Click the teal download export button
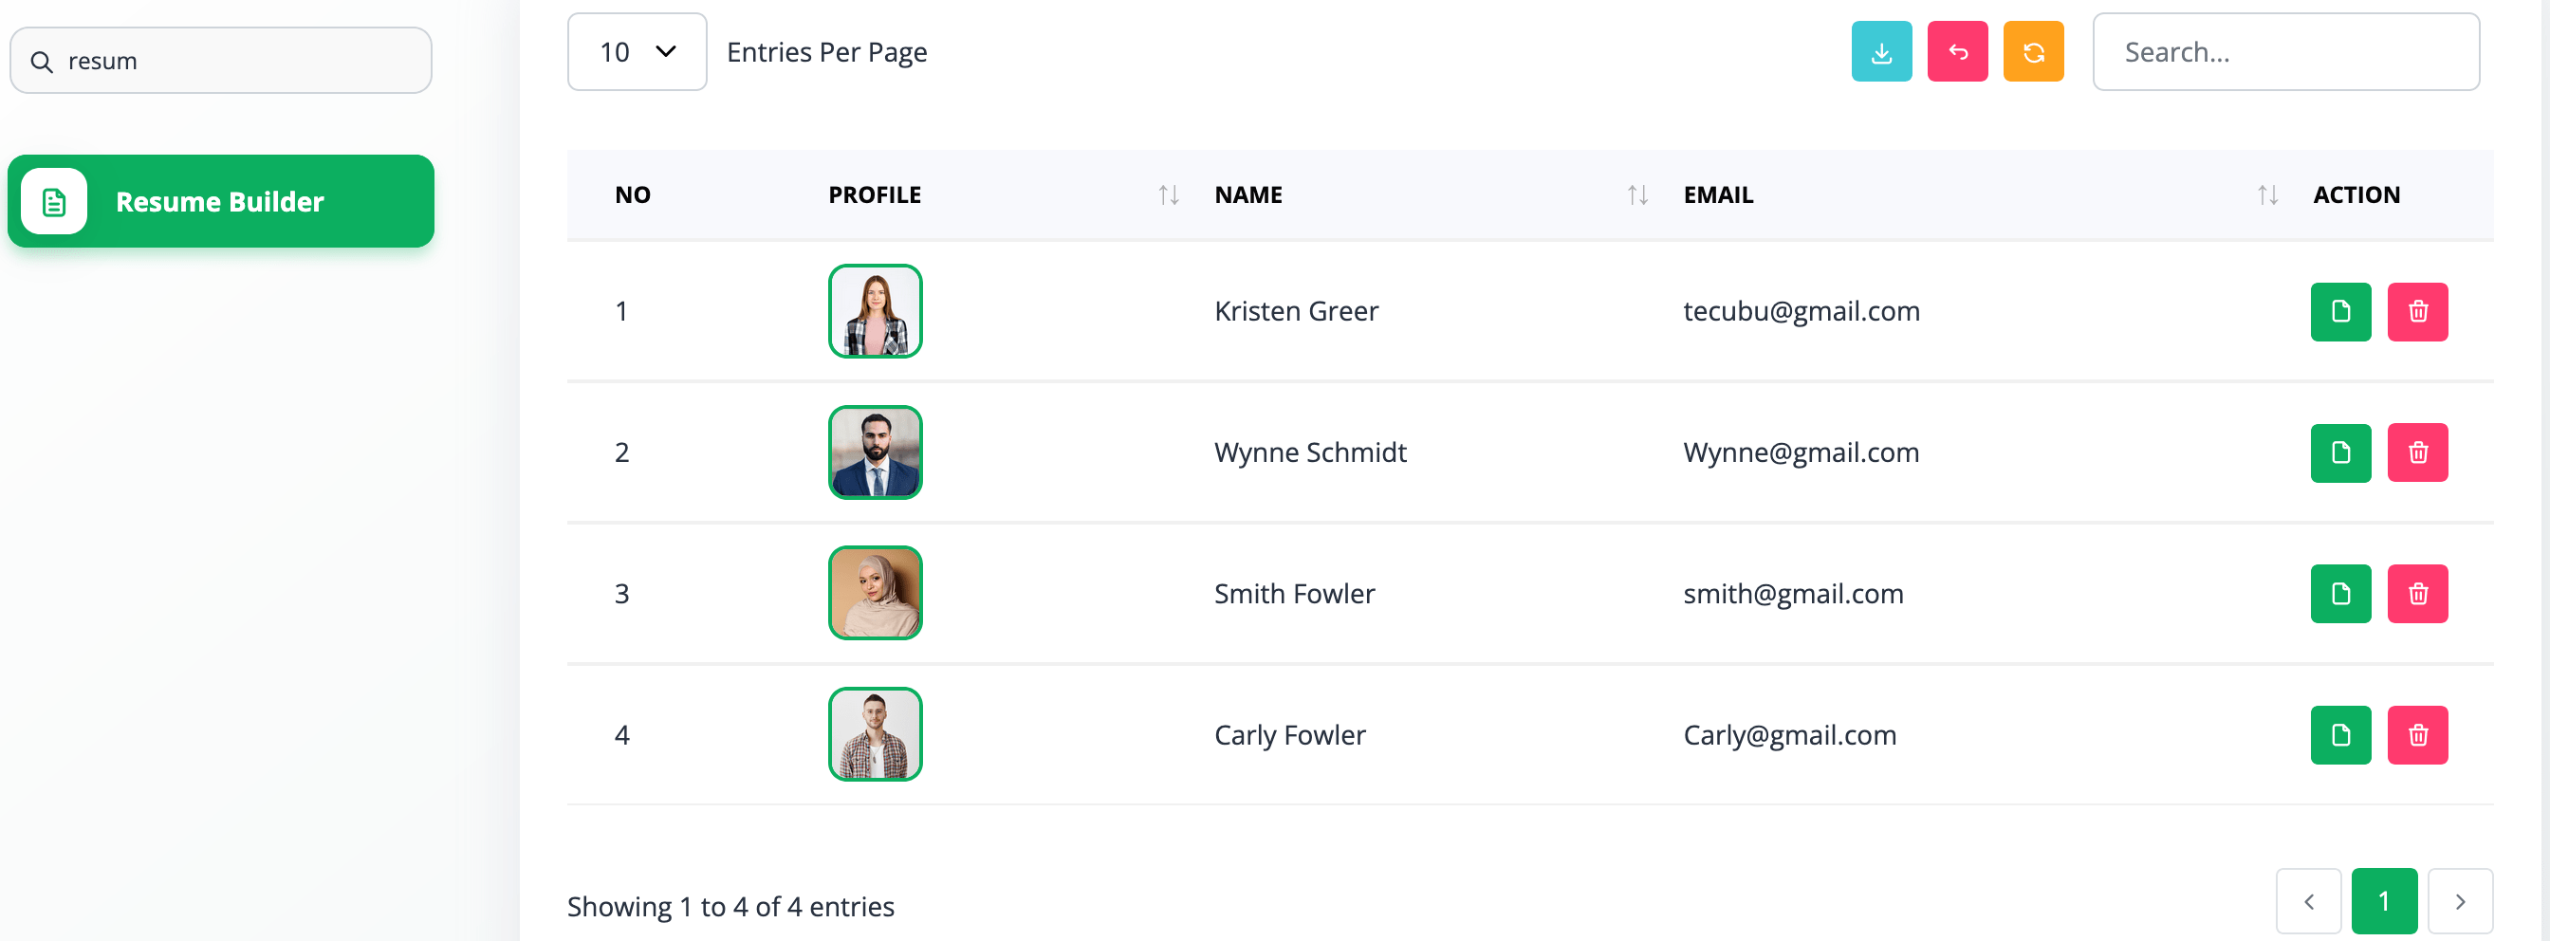This screenshot has height=941, width=2550. pyautogui.click(x=1881, y=51)
